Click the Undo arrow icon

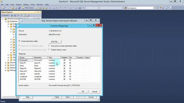pyautogui.click(x=61, y=8)
